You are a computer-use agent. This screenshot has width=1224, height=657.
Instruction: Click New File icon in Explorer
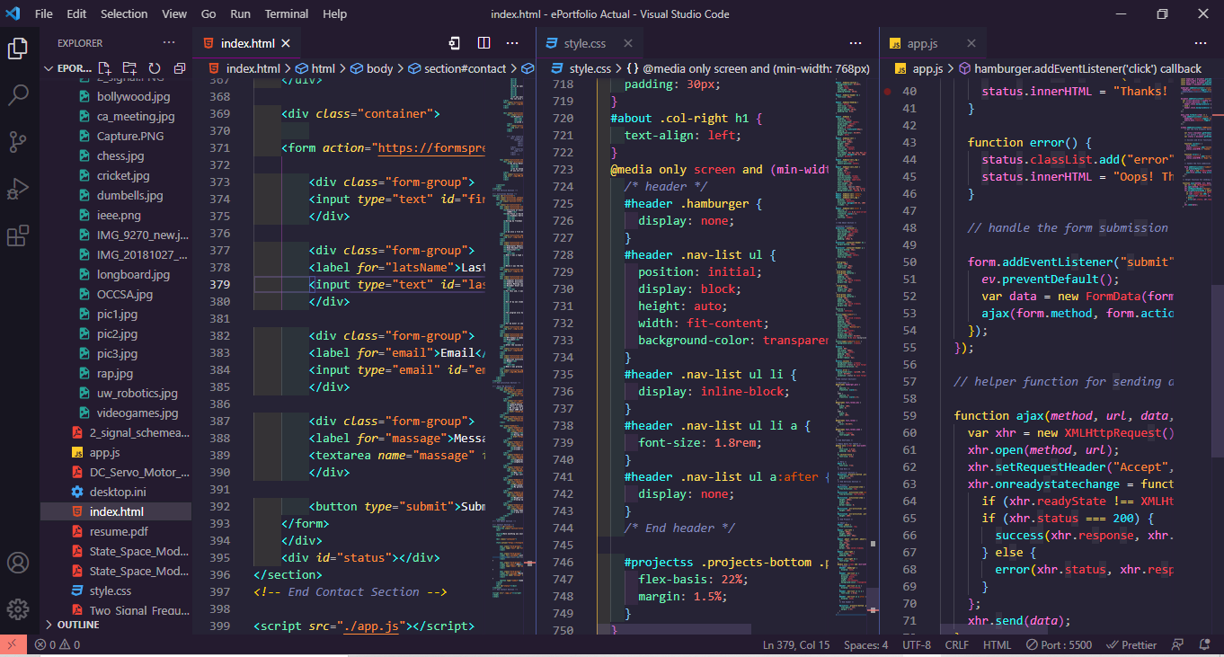click(x=105, y=68)
